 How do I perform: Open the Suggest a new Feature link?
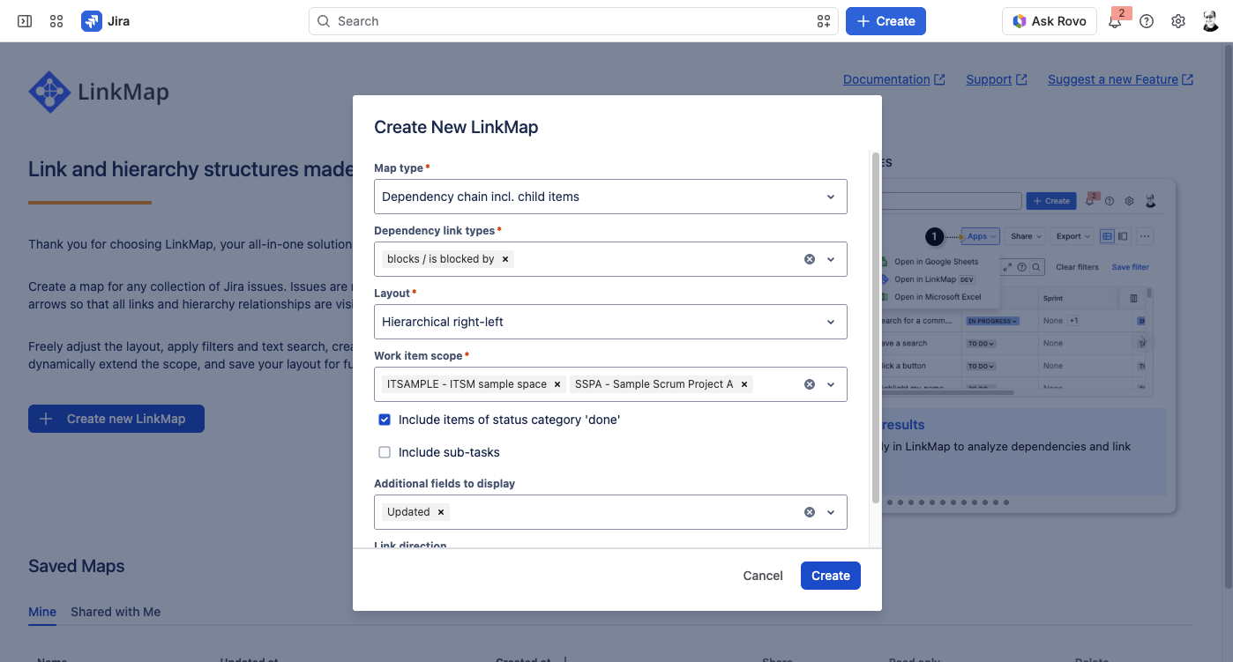pyautogui.click(x=1120, y=79)
